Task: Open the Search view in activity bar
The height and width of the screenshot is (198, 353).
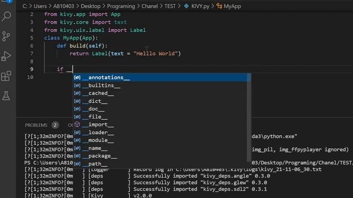Action: [x=6, y=16]
